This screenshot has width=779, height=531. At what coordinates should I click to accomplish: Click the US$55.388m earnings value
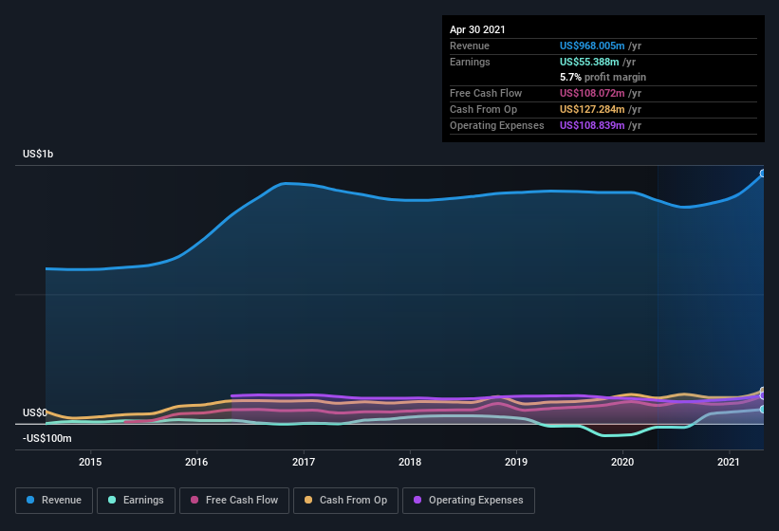589,62
